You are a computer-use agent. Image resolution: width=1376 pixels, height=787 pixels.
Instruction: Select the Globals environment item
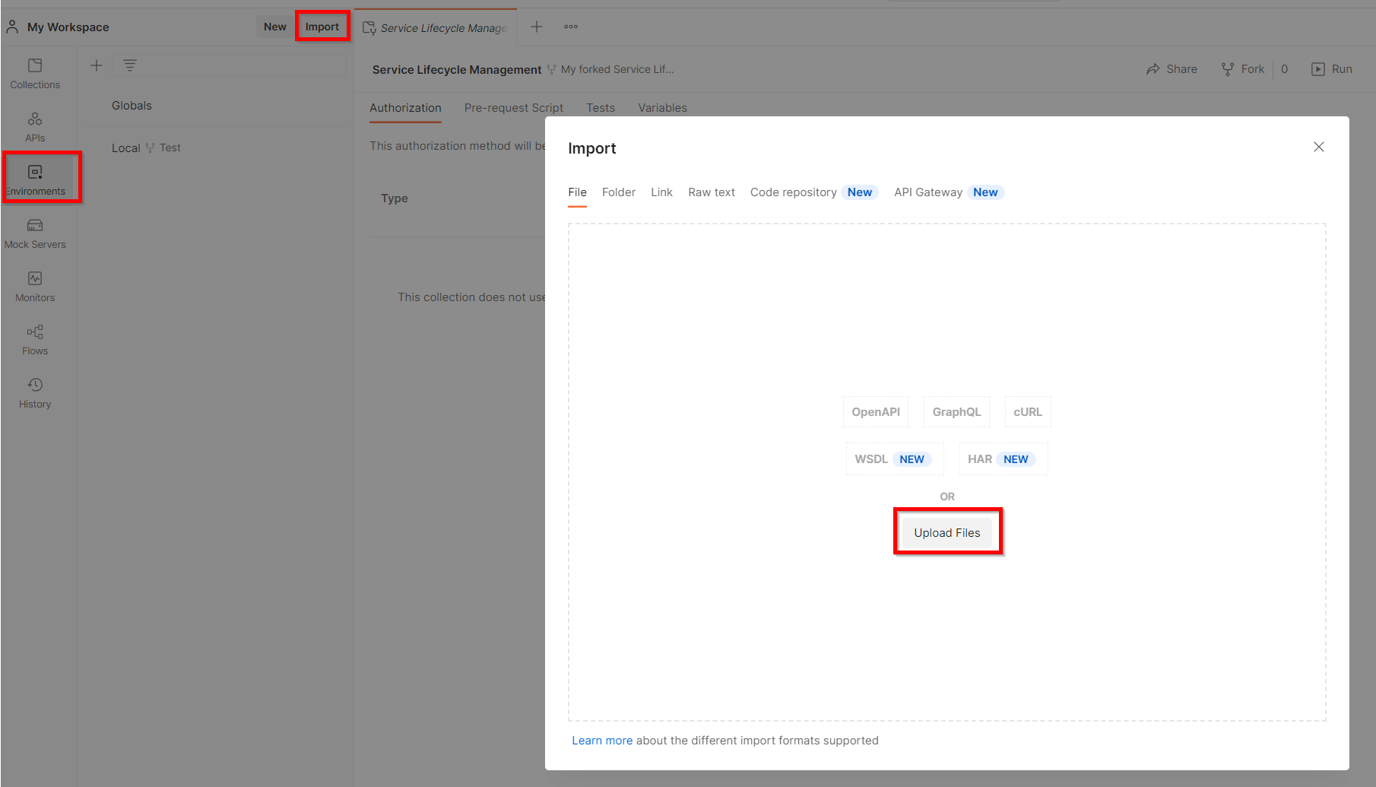pos(132,106)
